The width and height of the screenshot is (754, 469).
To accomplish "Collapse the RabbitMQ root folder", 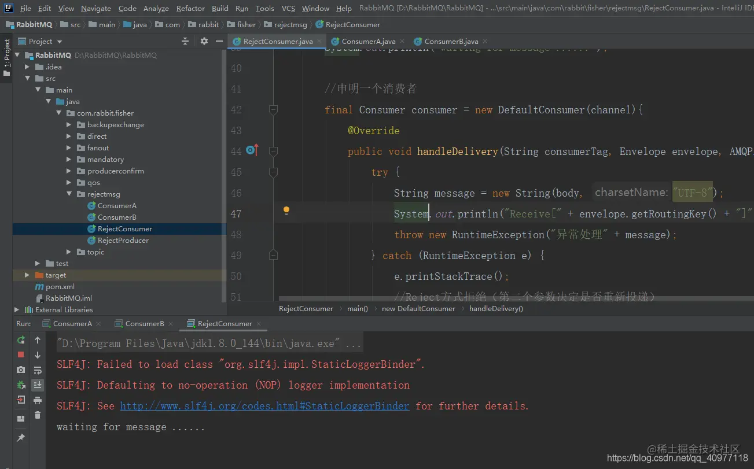I will 17,55.
